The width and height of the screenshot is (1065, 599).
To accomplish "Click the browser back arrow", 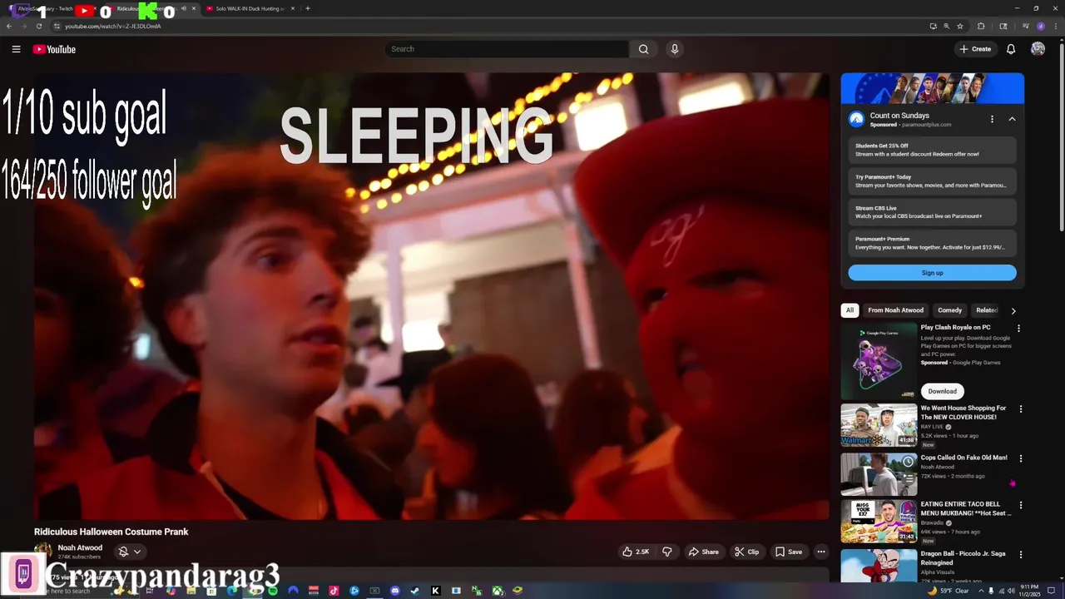I will coord(9,26).
